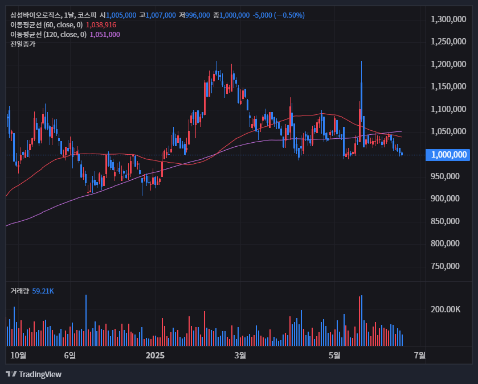Click the 고1,007,000 high price value
Image resolution: width=478 pixels, height=384 pixels.
coord(158,15)
